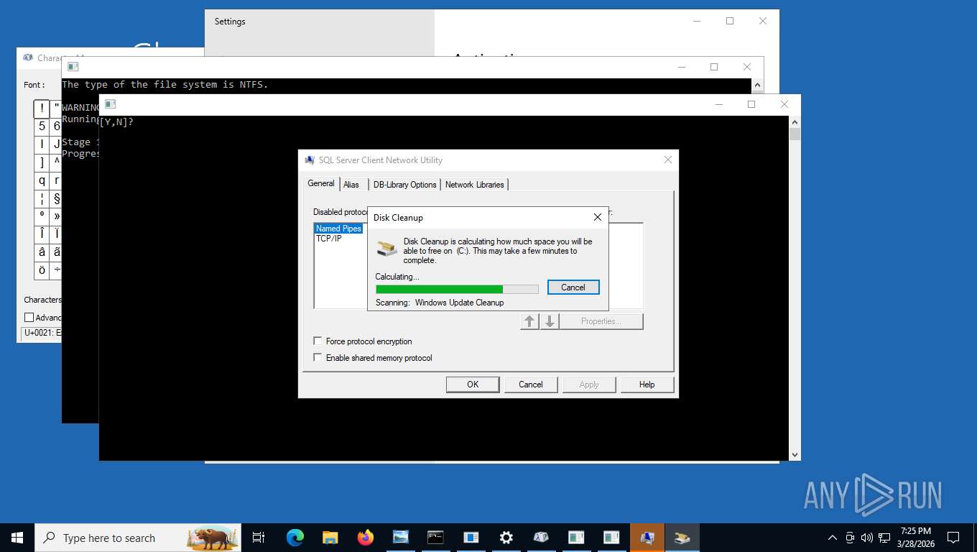Close the SQL Server Client Network Utility
977x552 pixels.
pos(668,160)
